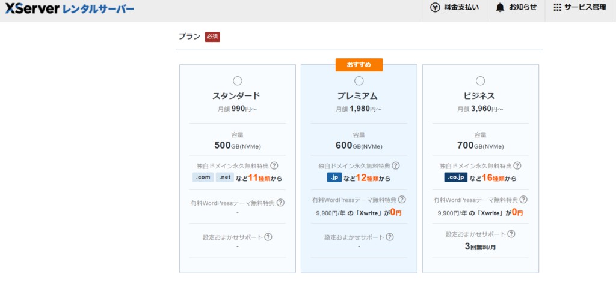Image resolution: width=616 pixels, height=292 pixels.
Task: Open お知らせ notifications in the header
Action: click(x=516, y=8)
